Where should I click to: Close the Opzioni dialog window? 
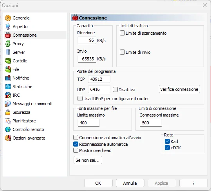click(205, 5)
